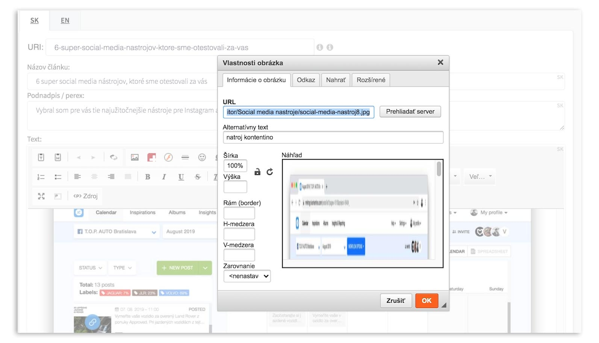The image size is (599, 343).
Task: Switch to the Odkaz tab
Action: click(x=306, y=80)
